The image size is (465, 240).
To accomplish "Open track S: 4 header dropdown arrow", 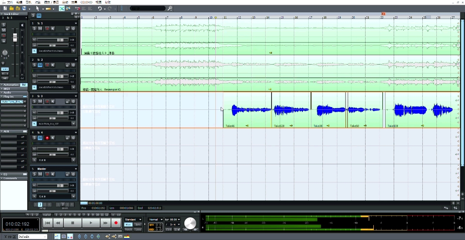I will [76, 132].
